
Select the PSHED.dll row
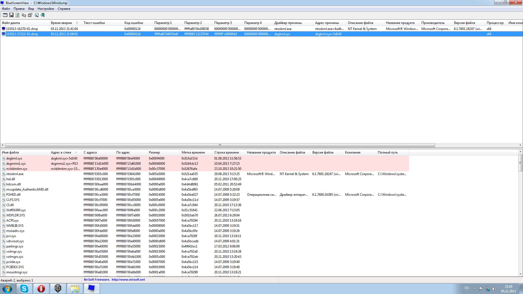pos(205,195)
